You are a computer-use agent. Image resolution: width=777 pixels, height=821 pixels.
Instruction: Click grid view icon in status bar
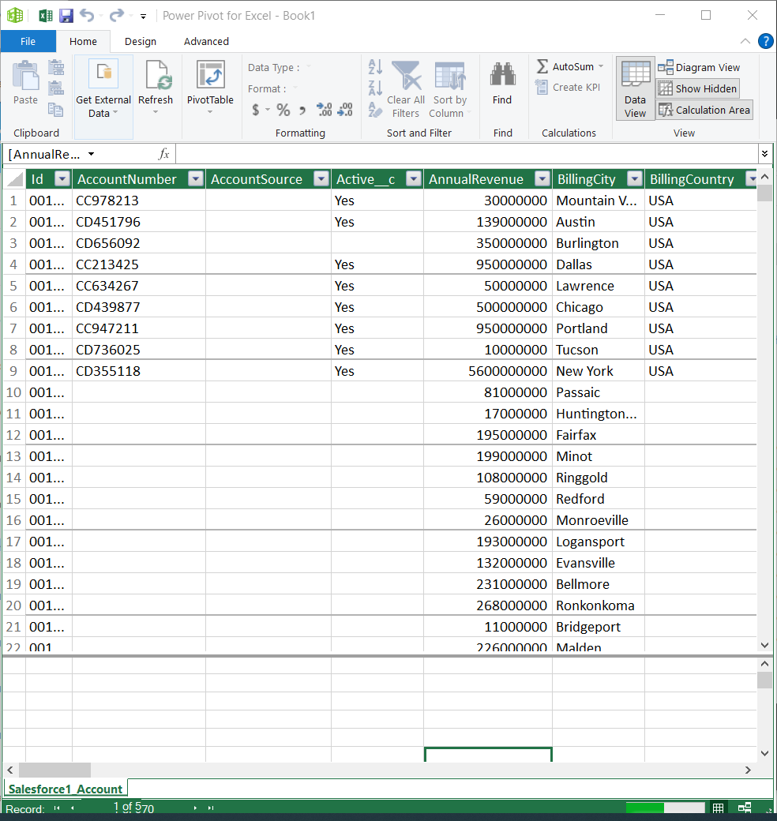tap(718, 808)
